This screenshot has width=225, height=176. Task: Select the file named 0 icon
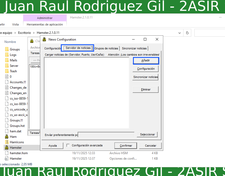(x=7, y=77)
